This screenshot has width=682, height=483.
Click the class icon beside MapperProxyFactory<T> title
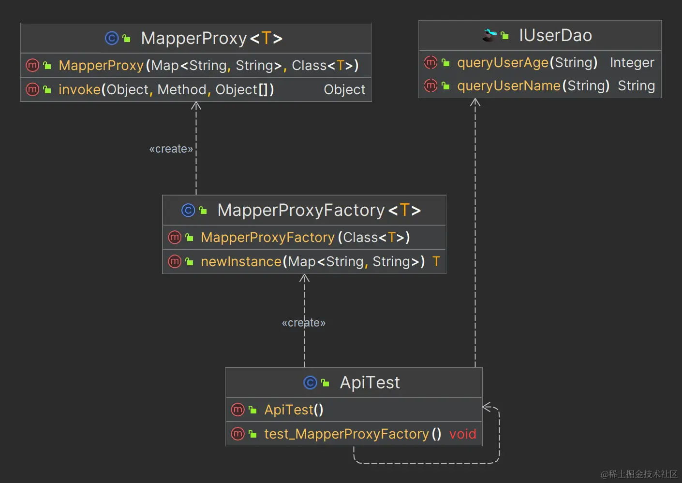click(x=188, y=210)
